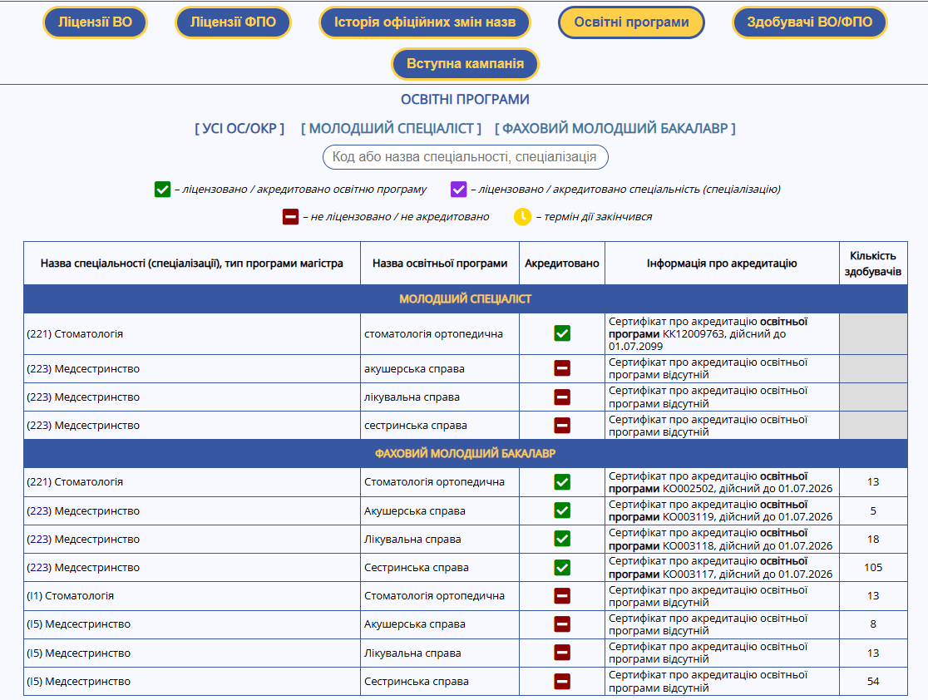Screen dimensions: 928x700
Task: Filter by МОЛОДШИЙ СПЕЦІАЛІСТ link
Action: 391,128
